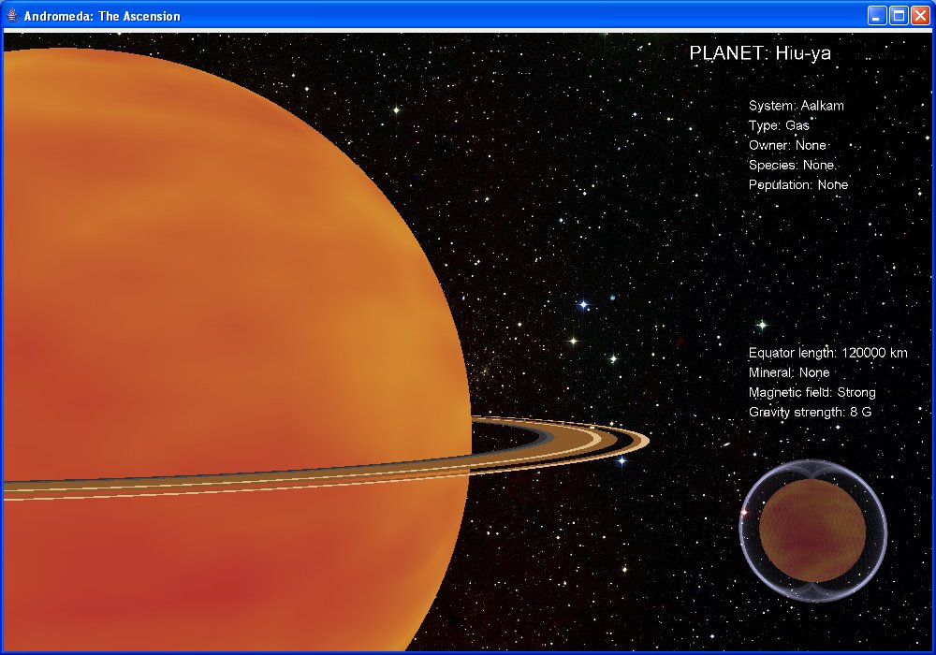Screen dimensions: 936x655
Task: Click the bright star above Equator length text
Action: 762,326
